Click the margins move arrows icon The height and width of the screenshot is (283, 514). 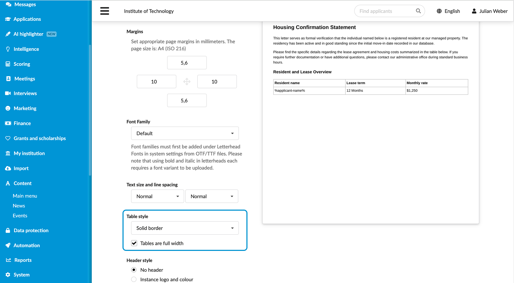coord(187,82)
